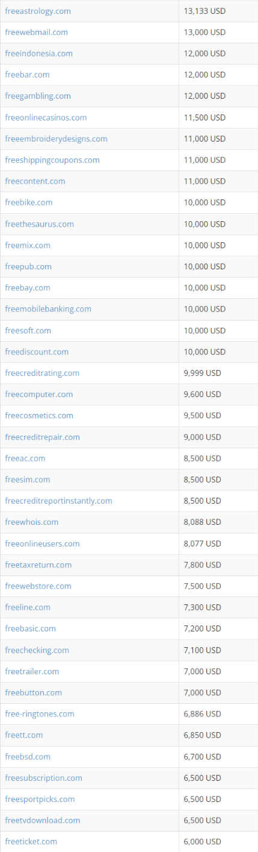Click freeshippingcoupons.com domain link
258x852 pixels.
coord(52,160)
